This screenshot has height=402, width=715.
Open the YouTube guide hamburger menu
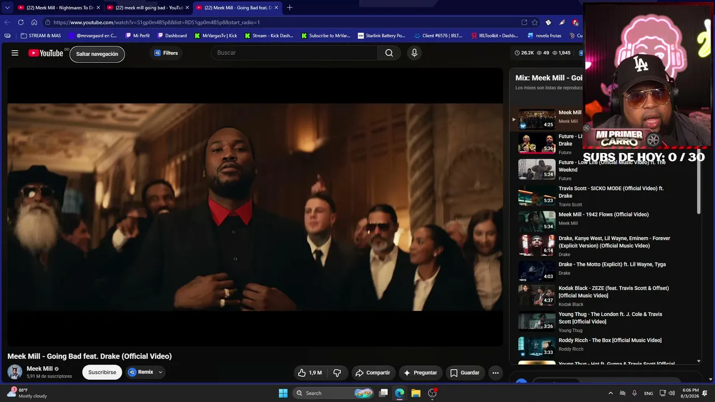tap(15, 53)
